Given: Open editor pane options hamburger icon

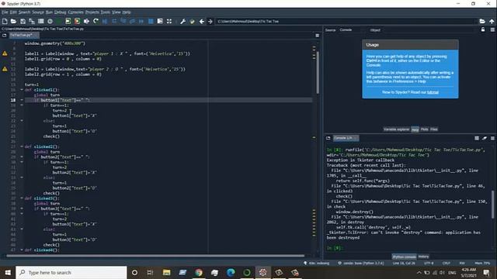Looking at the screenshot, I should click(318, 36).
